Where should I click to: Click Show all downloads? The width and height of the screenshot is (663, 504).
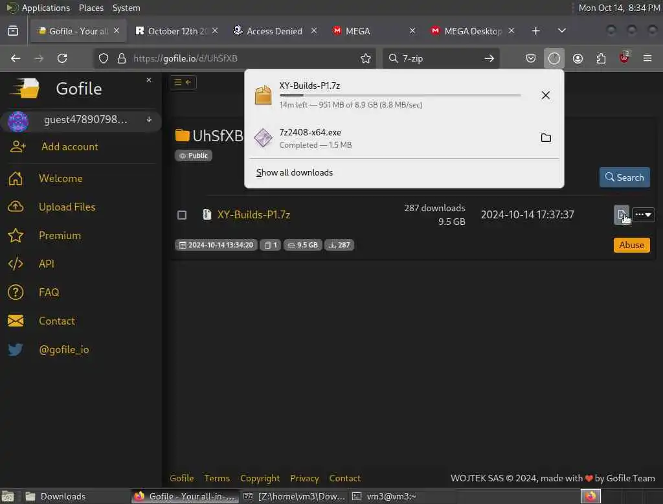tap(295, 173)
